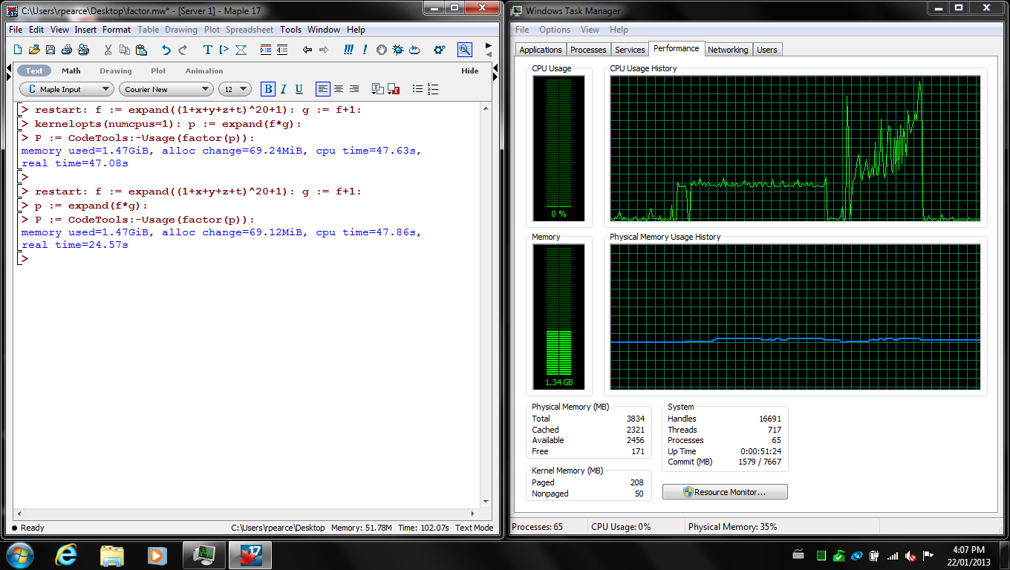Copy selection in Maple toolbar
Screen dimensions: 1010x570
[124, 50]
